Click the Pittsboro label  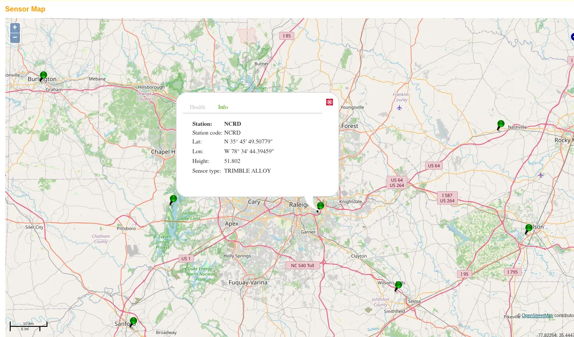click(x=126, y=229)
